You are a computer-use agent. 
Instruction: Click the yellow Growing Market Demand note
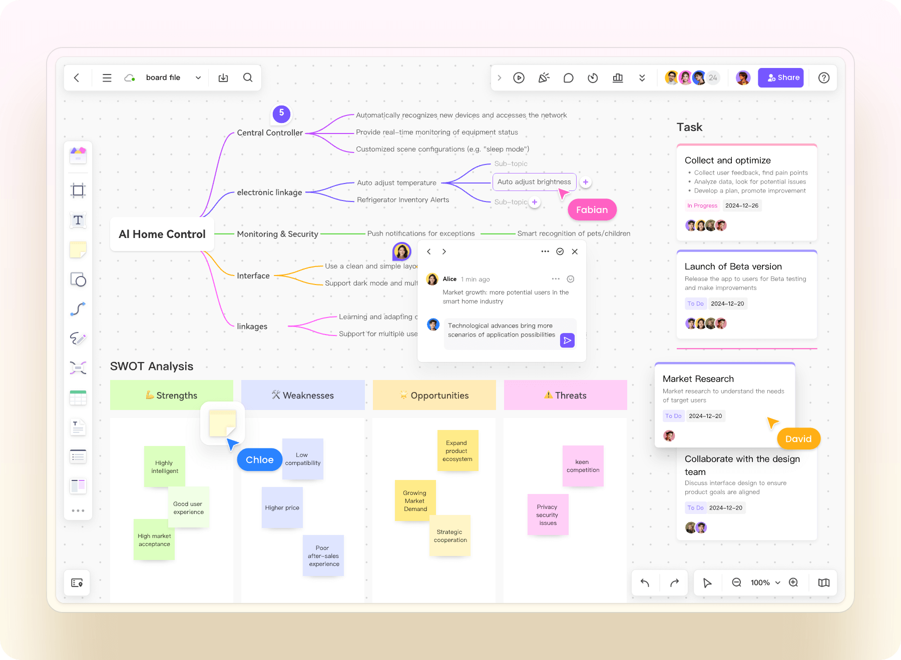(415, 500)
